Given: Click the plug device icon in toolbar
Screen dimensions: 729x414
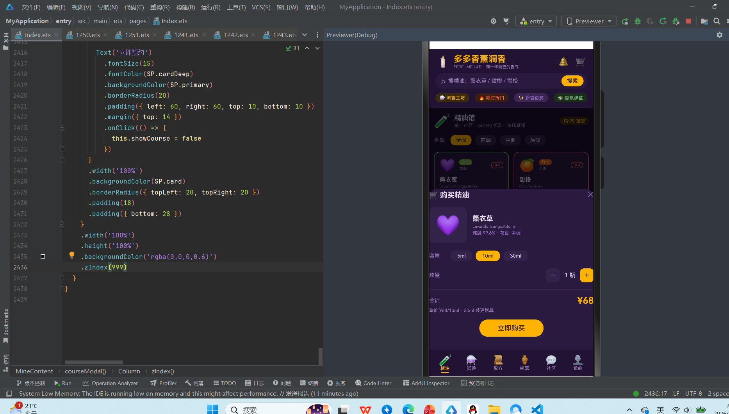Looking at the screenshot, I should click(506, 21).
